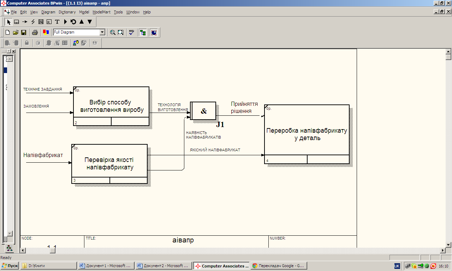This screenshot has width=452, height=271.
Task: Open the ModelMart menu
Action: coord(101,12)
